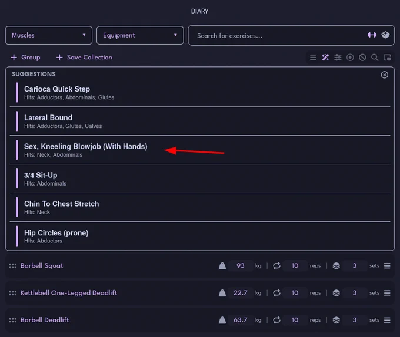
Task: Open the Kettlebell One-Legged Deadlift link
Action: (x=69, y=293)
